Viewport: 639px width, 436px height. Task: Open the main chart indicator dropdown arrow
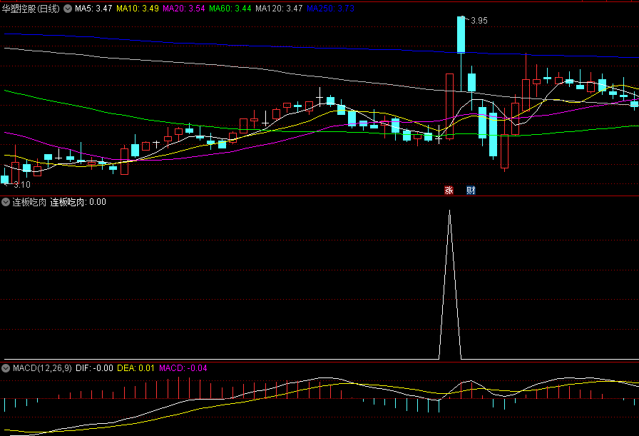68,8
